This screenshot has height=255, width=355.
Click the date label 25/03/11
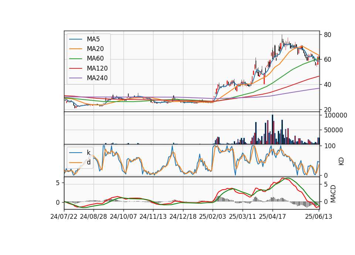pos(243,217)
